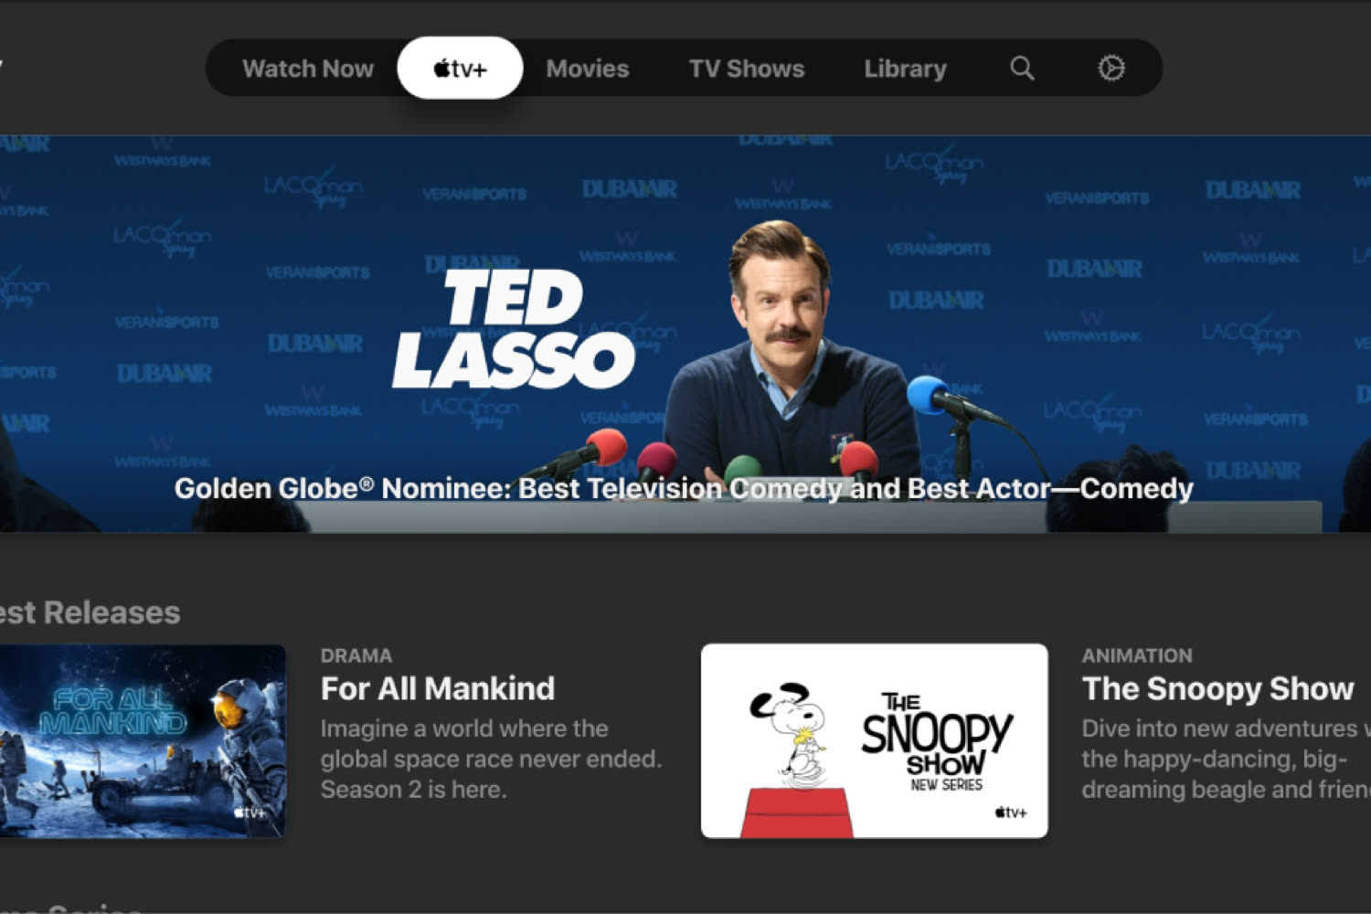
Task: Open the Search magnifier icon
Action: pyautogui.click(x=1022, y=69)
